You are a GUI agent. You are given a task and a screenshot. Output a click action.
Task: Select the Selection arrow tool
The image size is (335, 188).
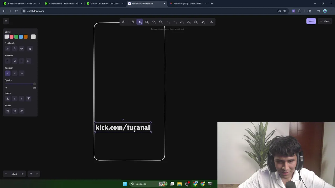point(140,22)
